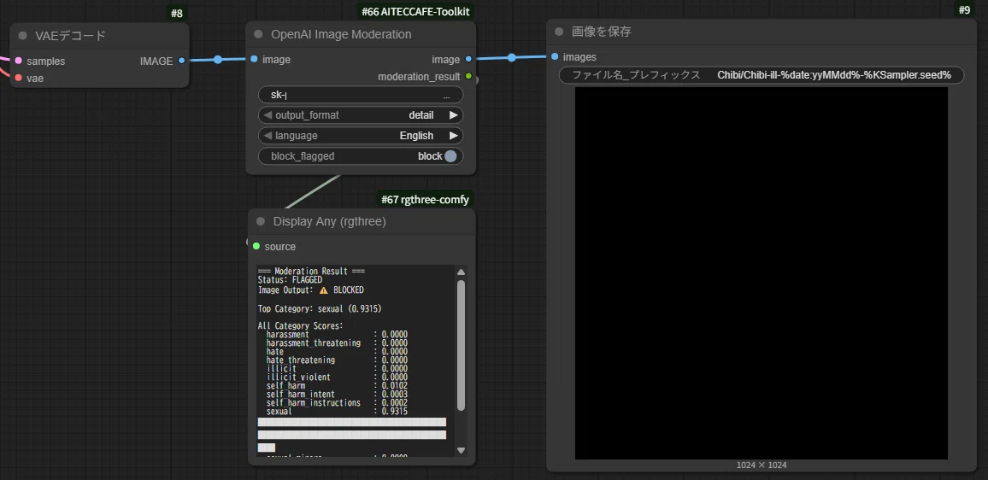Toggle the block_flagged switch
Image resolution: width=988 pixels, height=480 pixels.
(x=450, y=156)
